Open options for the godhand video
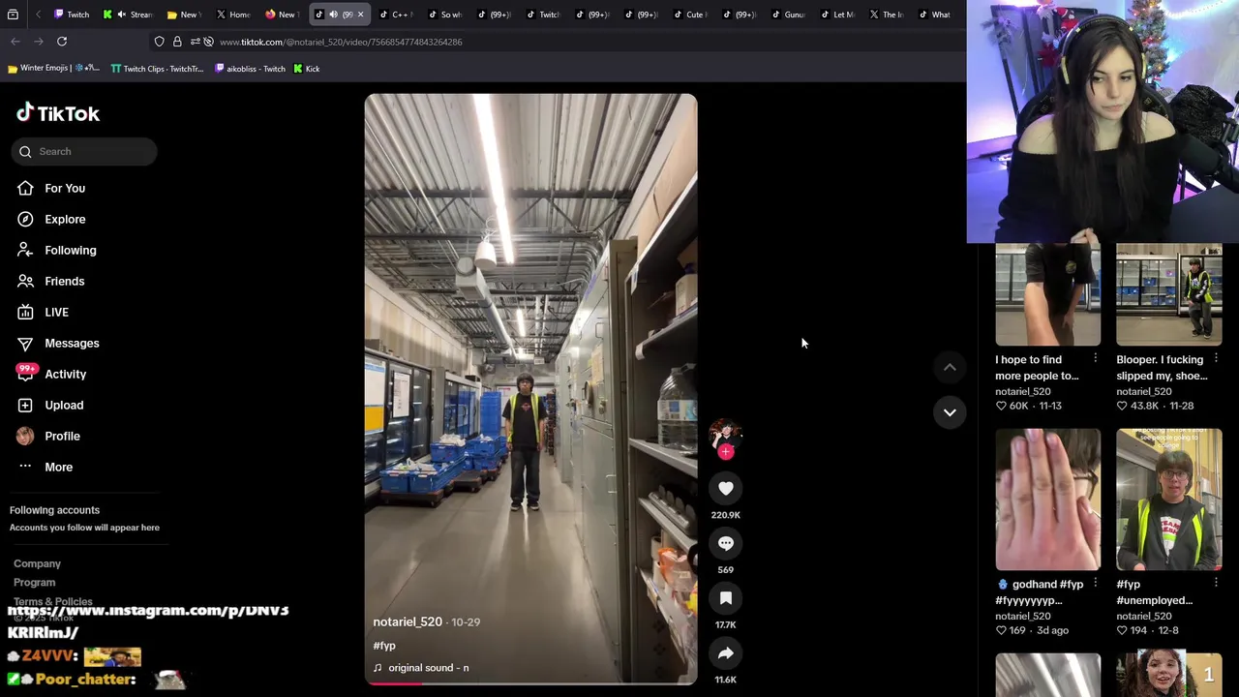Image resolution: width=1239 pixels, height=697 pixels. (1095, 584)
